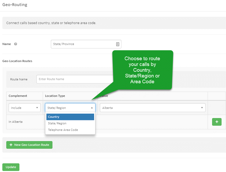226x172 pixels.
Task: Select Country from the dropdown list
Action: (x=70, y=117)
